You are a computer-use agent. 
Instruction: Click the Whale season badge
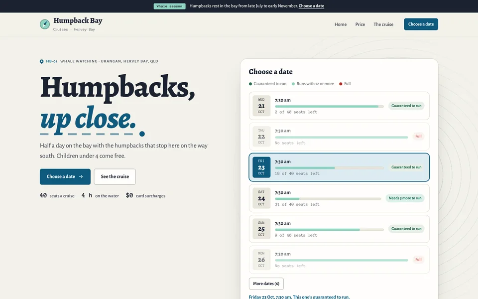169,6
